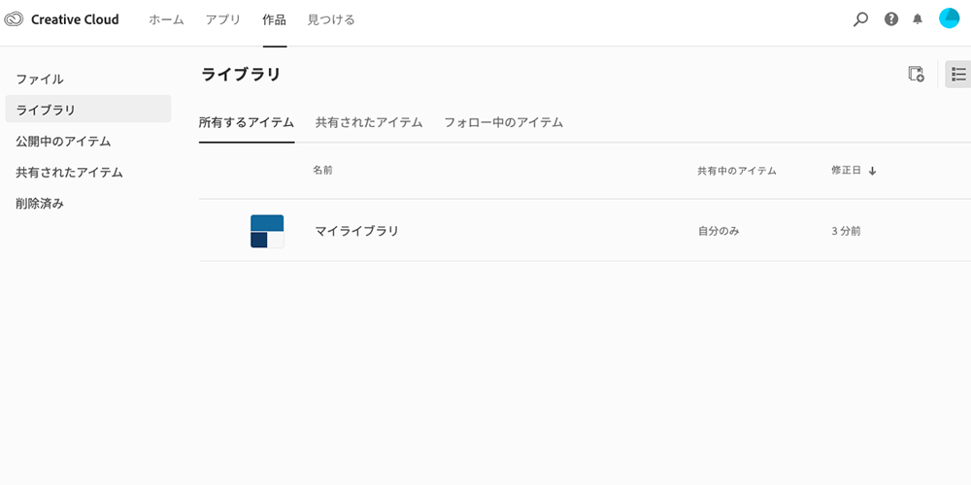Toggle the list view icon
Viewport: 971px width, 485px height.
[x=958, y=75]
